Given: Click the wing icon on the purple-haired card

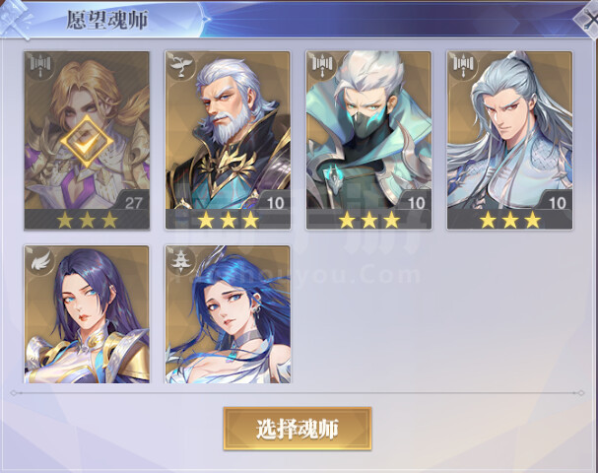Looking at the screenshot, I should (x=40, y=260).
